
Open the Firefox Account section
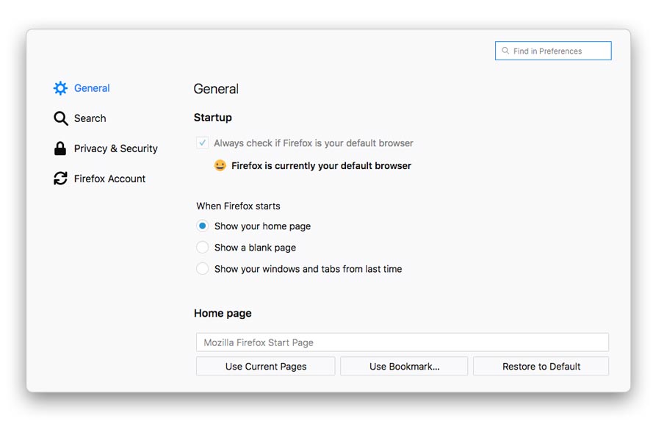click(x=109, y=179)
